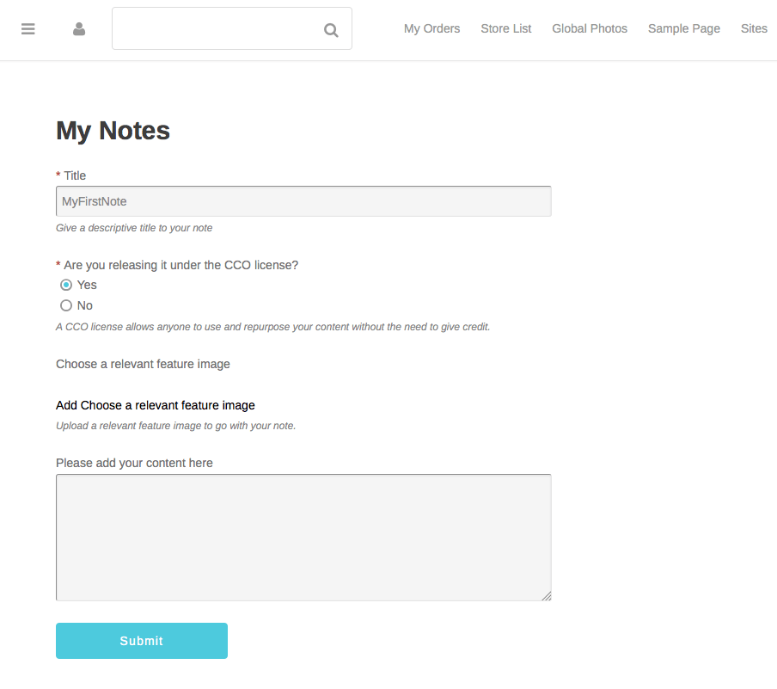
Task: Click the magnifying glass search icon
Action: pyautogui.click(x=331, y=30)
